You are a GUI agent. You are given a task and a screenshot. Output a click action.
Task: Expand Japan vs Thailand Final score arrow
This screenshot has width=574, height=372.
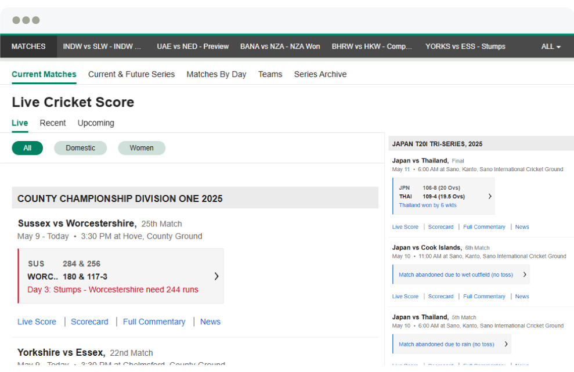tap(489, 196)
